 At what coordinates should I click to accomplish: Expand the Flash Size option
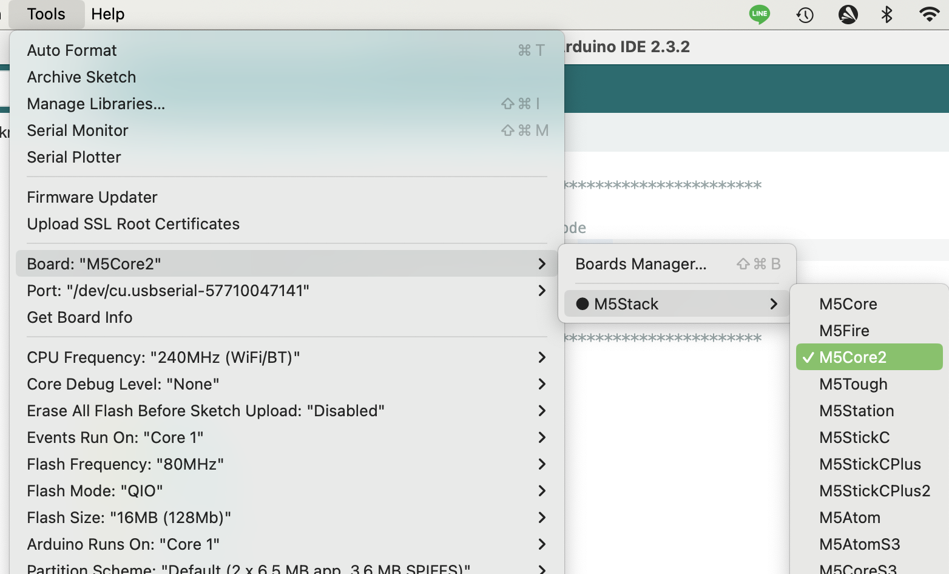coord(287,518)
